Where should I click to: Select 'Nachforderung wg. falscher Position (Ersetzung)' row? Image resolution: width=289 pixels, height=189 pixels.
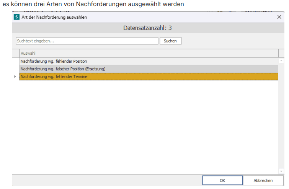(149, 69)
